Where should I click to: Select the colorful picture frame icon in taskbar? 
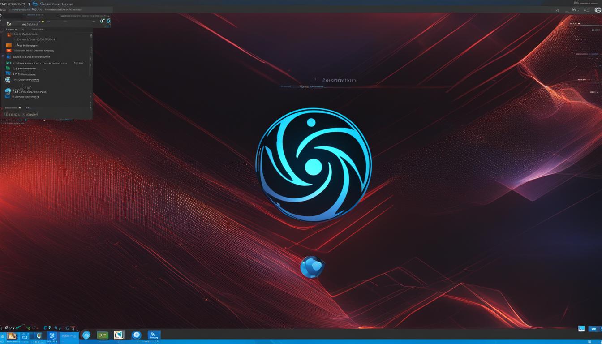119,335
